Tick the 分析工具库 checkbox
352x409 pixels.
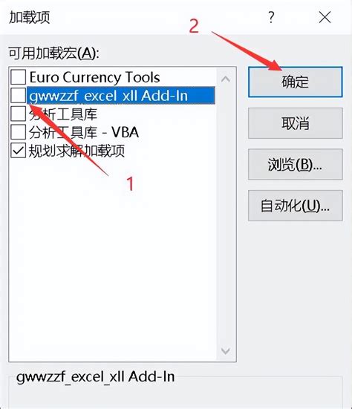pyautogui.click(x=19, y=114)
